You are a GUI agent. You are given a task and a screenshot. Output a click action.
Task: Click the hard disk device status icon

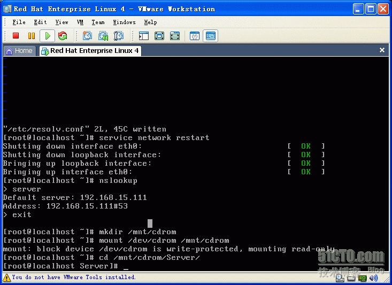(x=351, y=278)
